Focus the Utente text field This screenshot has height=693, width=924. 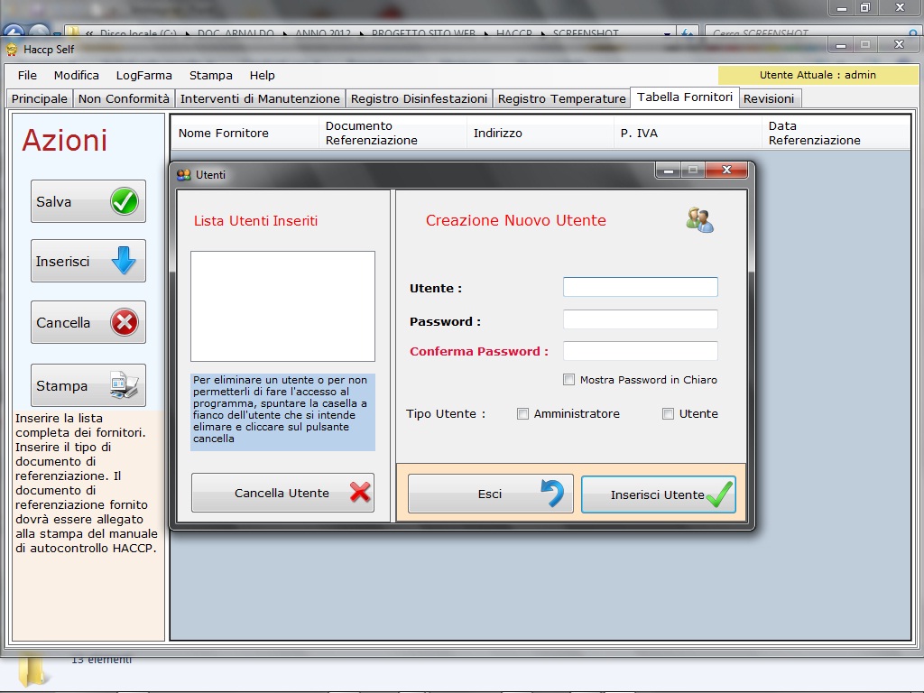640,287
